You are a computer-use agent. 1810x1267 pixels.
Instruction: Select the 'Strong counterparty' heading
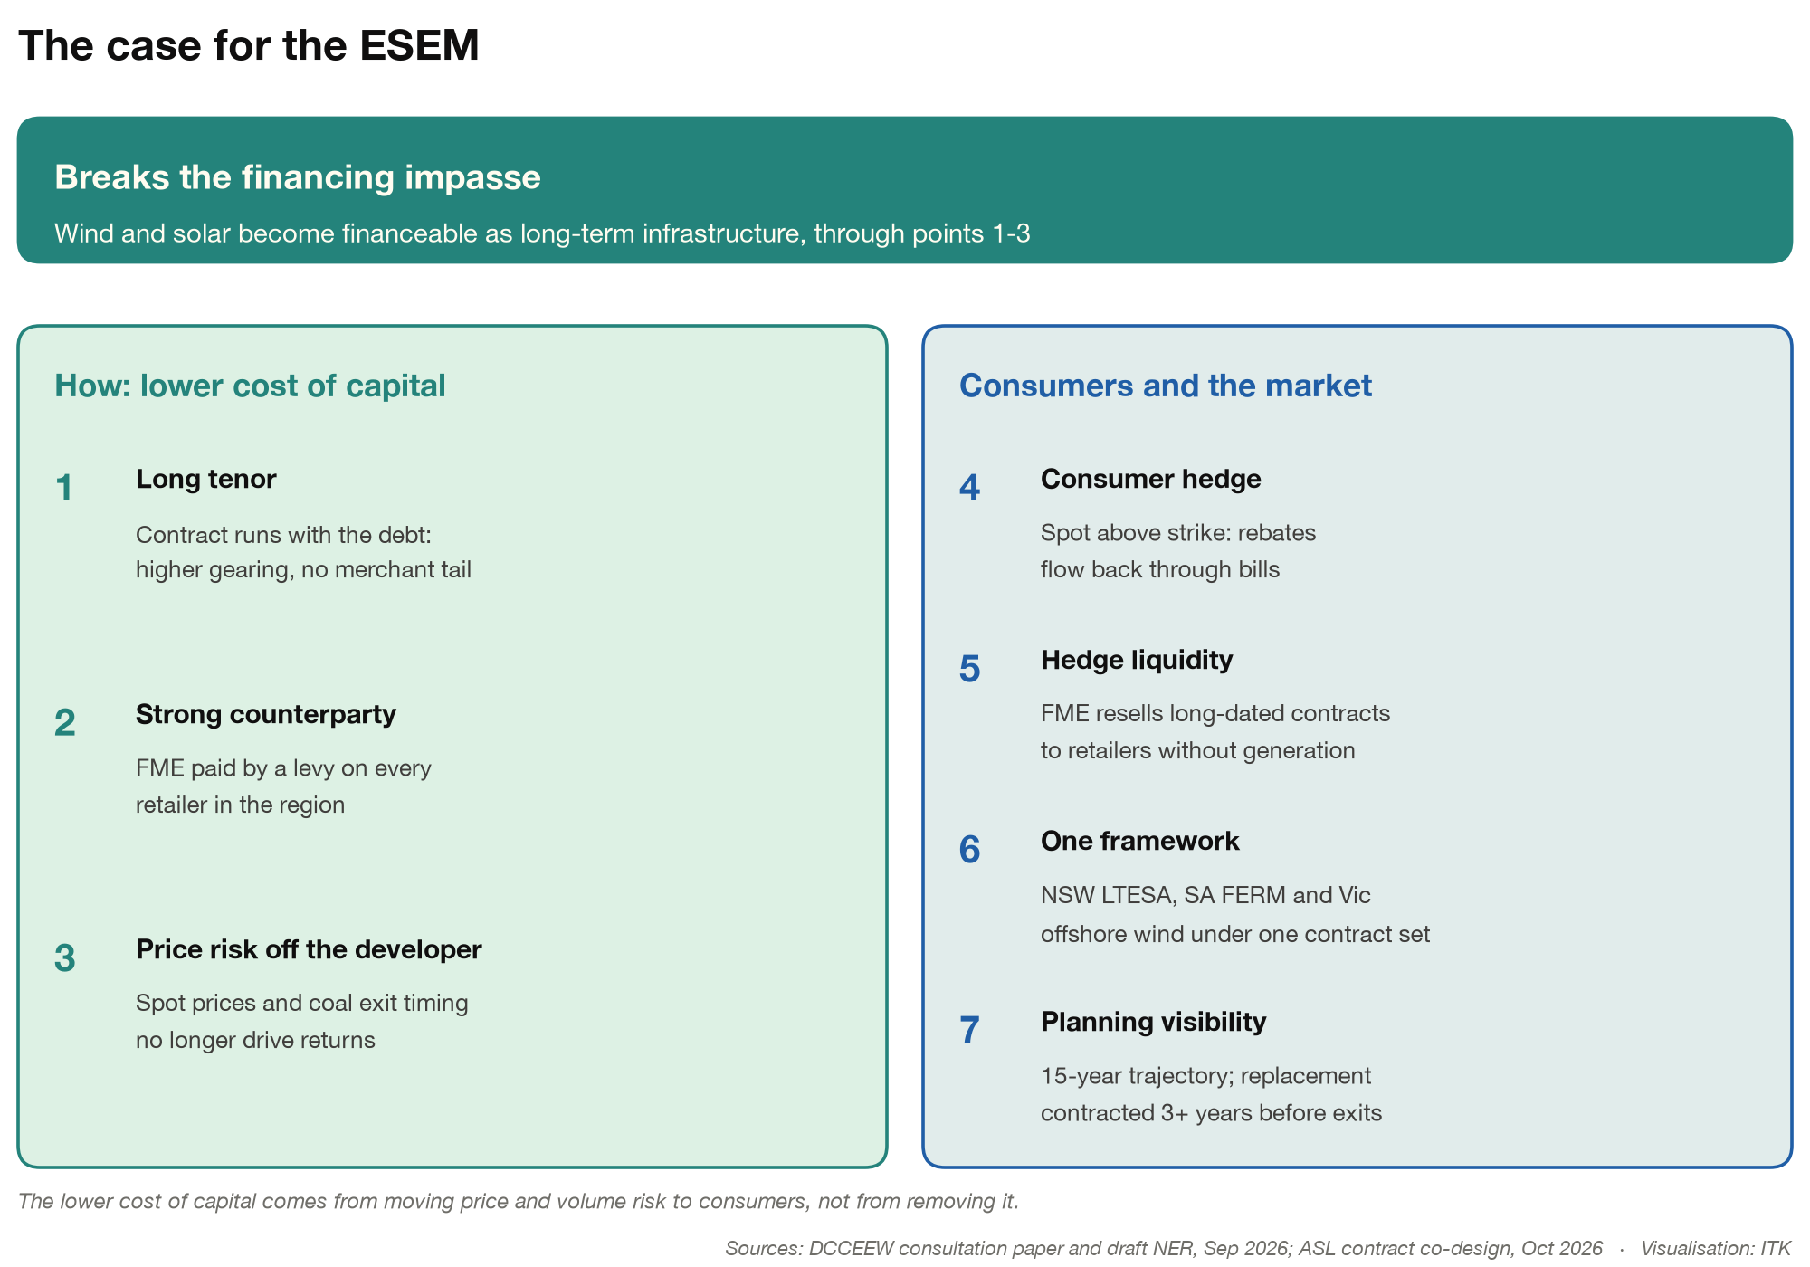[x=266, y=714]
